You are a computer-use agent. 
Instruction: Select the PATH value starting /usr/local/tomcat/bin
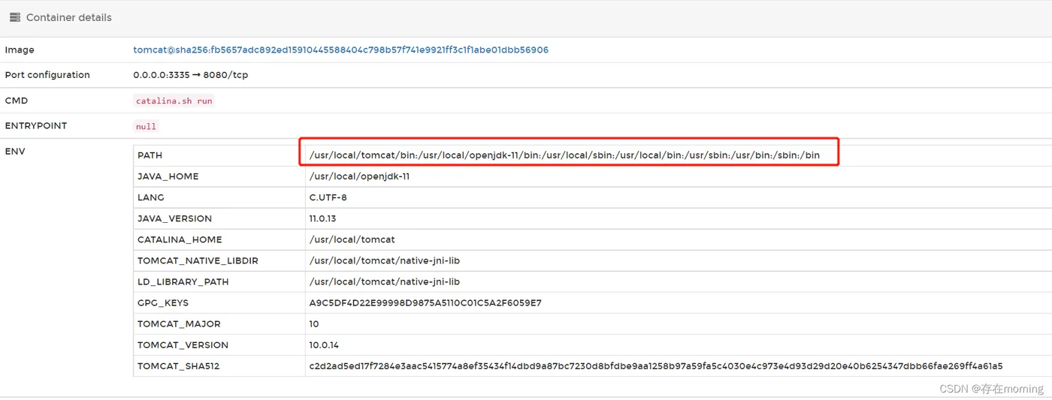(564, 155)
